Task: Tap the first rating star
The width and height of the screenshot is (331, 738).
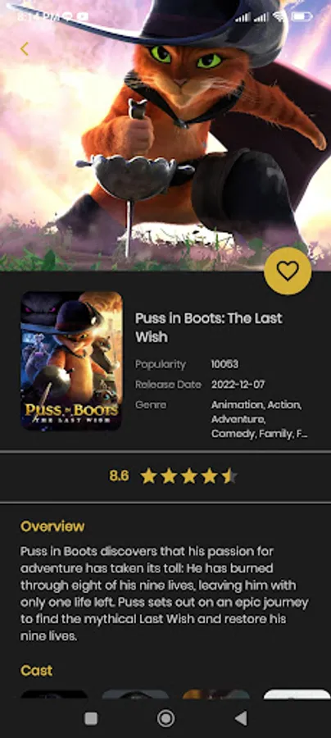Action: point(148,476)
